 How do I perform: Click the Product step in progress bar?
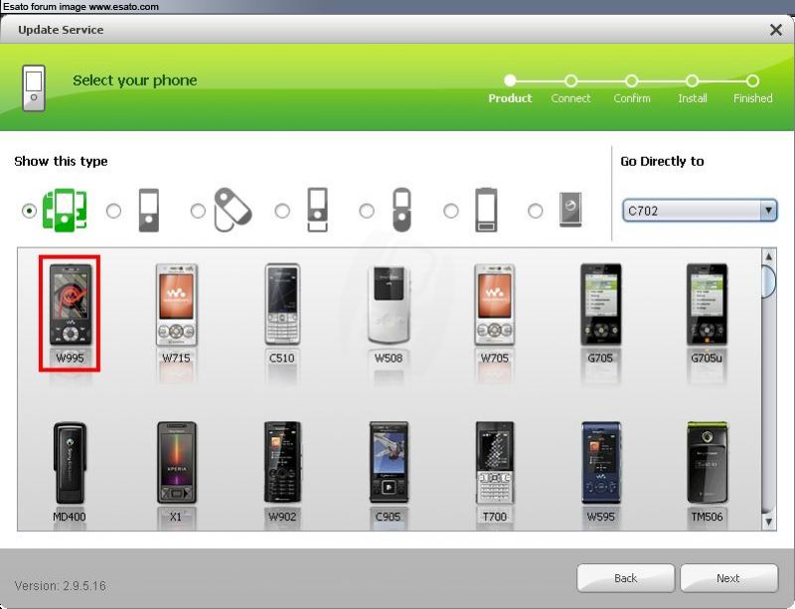pos(510,98)
